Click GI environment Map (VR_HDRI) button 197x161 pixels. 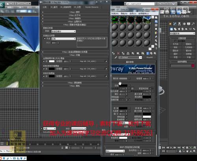point(88,61)
